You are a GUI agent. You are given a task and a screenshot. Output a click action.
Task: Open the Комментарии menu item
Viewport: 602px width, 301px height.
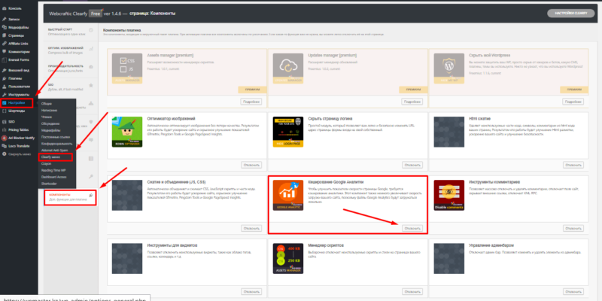click(x=19, y=51)
